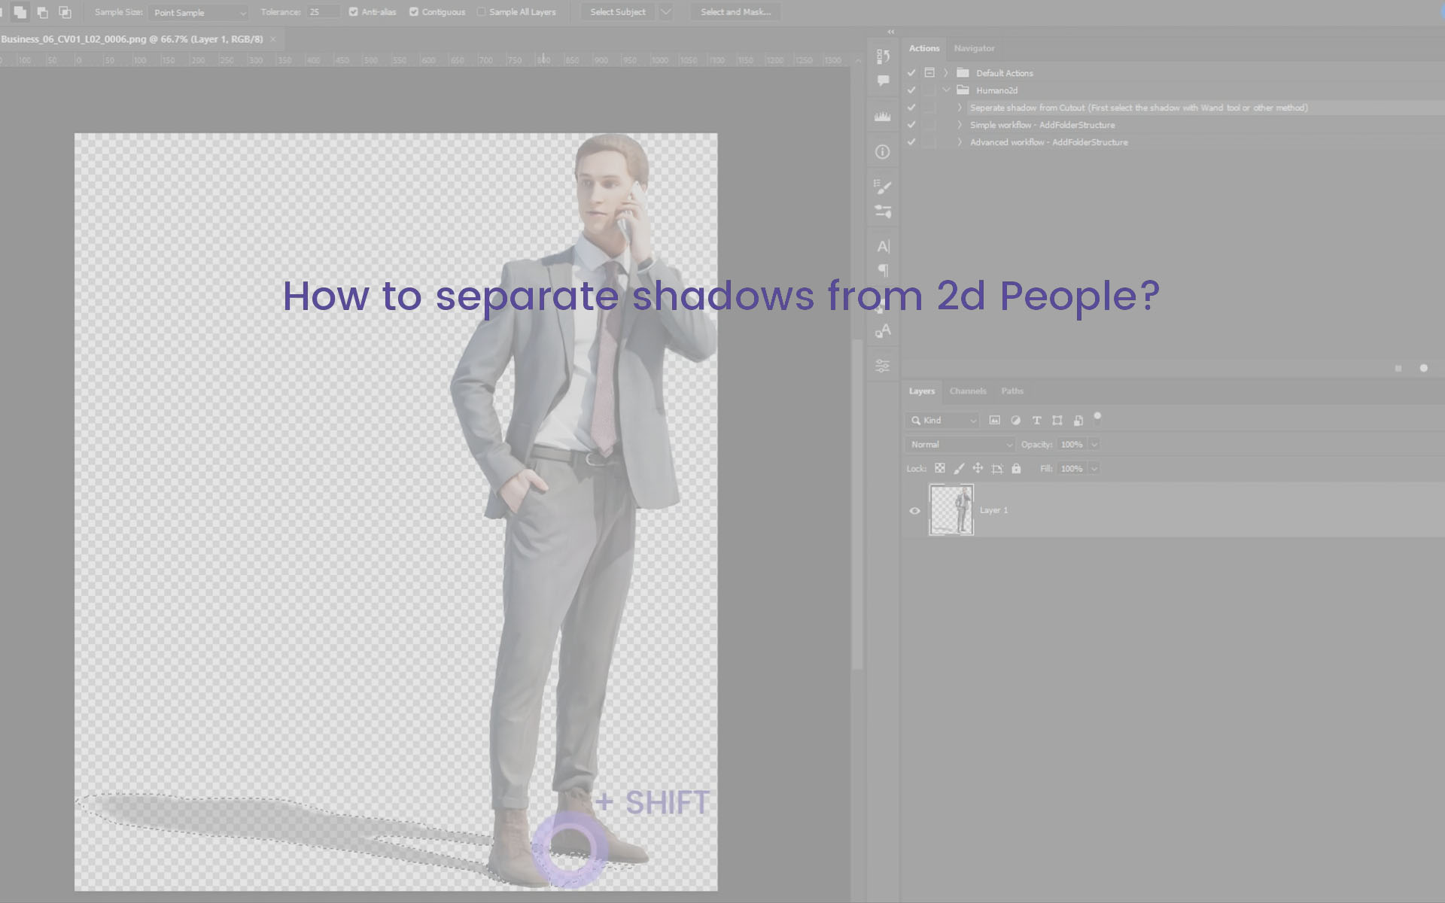Open the Brush Settings panel icon

[881, 187]
